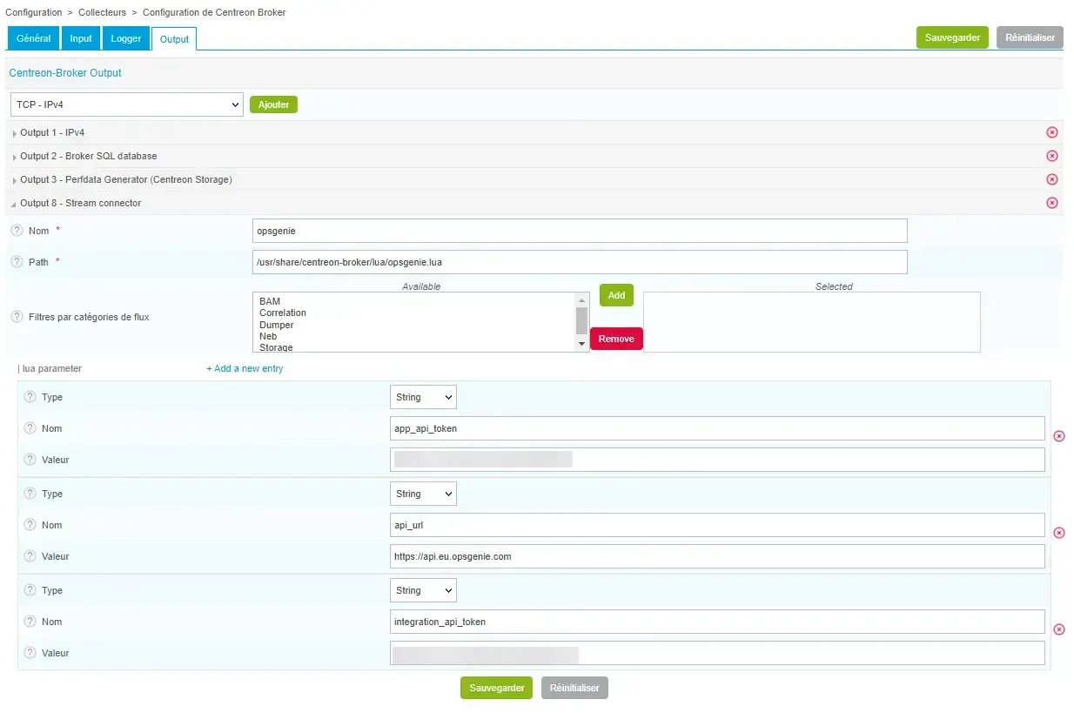
Task: Click the bottom Sauvegarder button
Action: coord(496,688)
